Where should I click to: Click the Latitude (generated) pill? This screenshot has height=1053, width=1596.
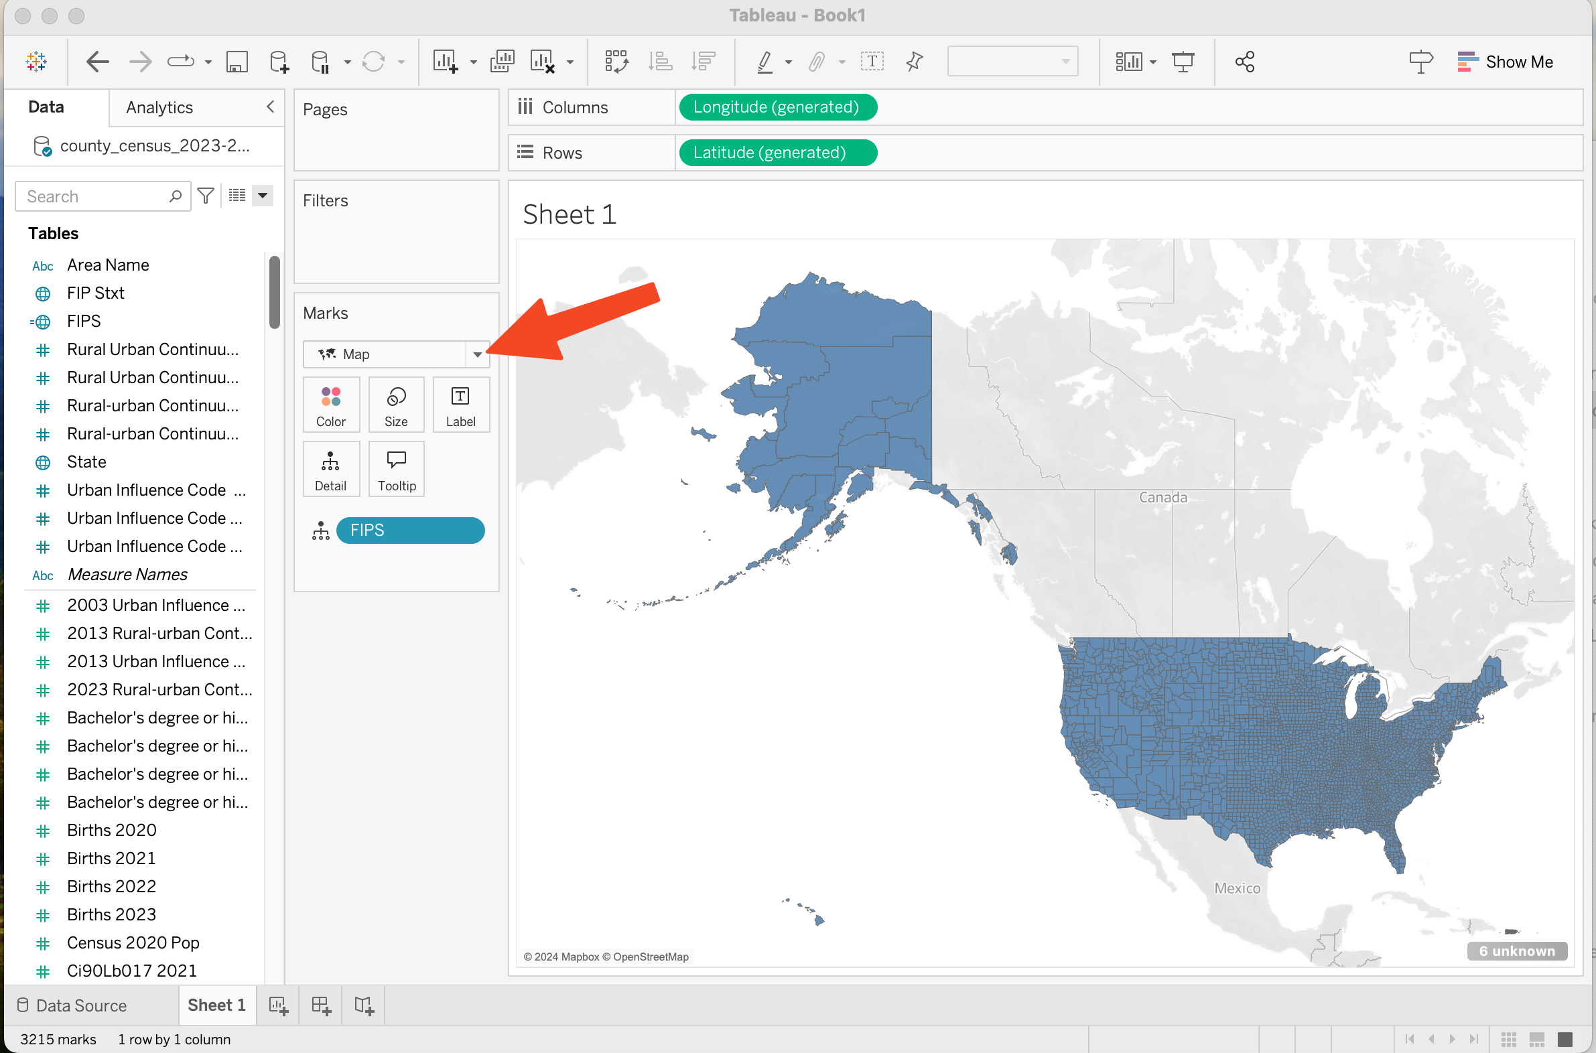778,153
